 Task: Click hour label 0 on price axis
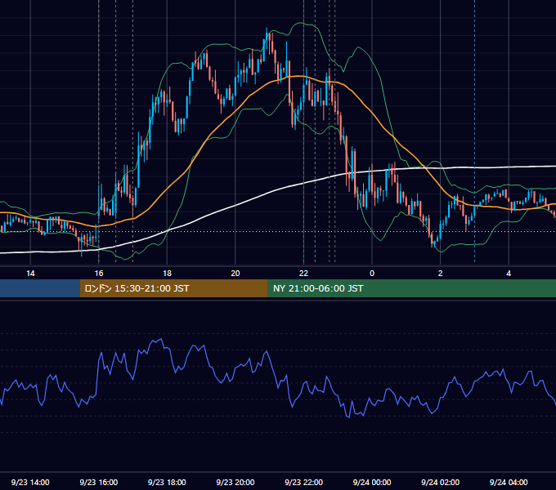point(372,274)
